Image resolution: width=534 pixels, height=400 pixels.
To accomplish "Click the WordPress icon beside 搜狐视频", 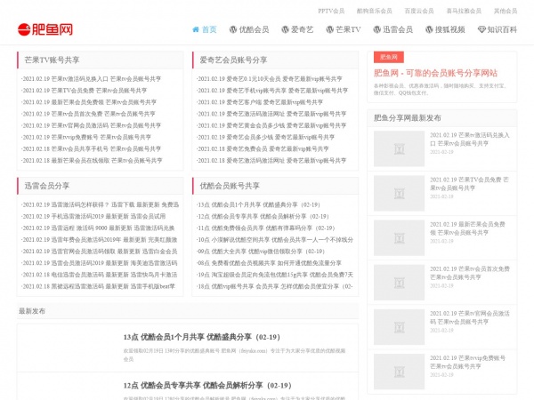I will point(429,29).
